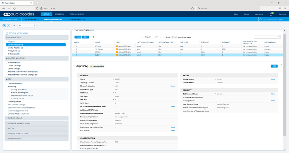289x153 pixels.
Task: Collapse the Routing tree node
Action: [x=8, y=86]
